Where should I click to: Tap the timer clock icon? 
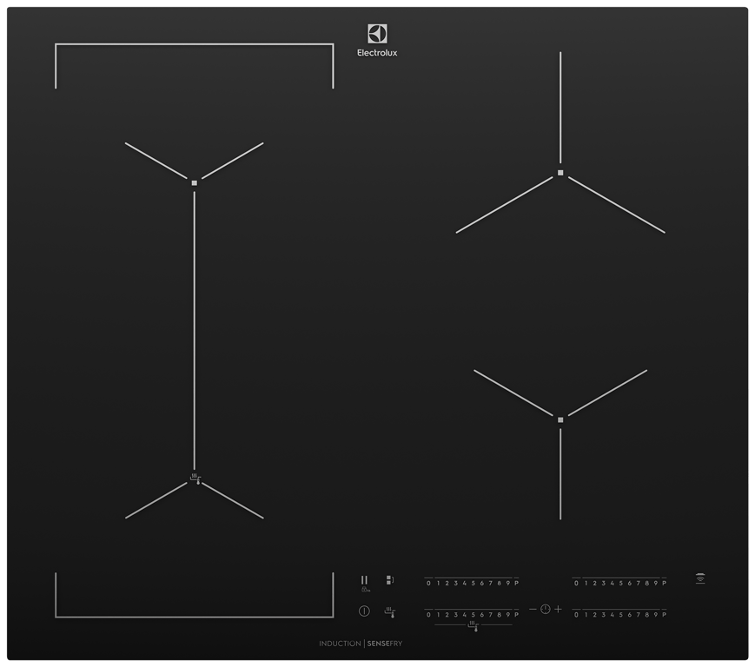[x=546, y=610]
